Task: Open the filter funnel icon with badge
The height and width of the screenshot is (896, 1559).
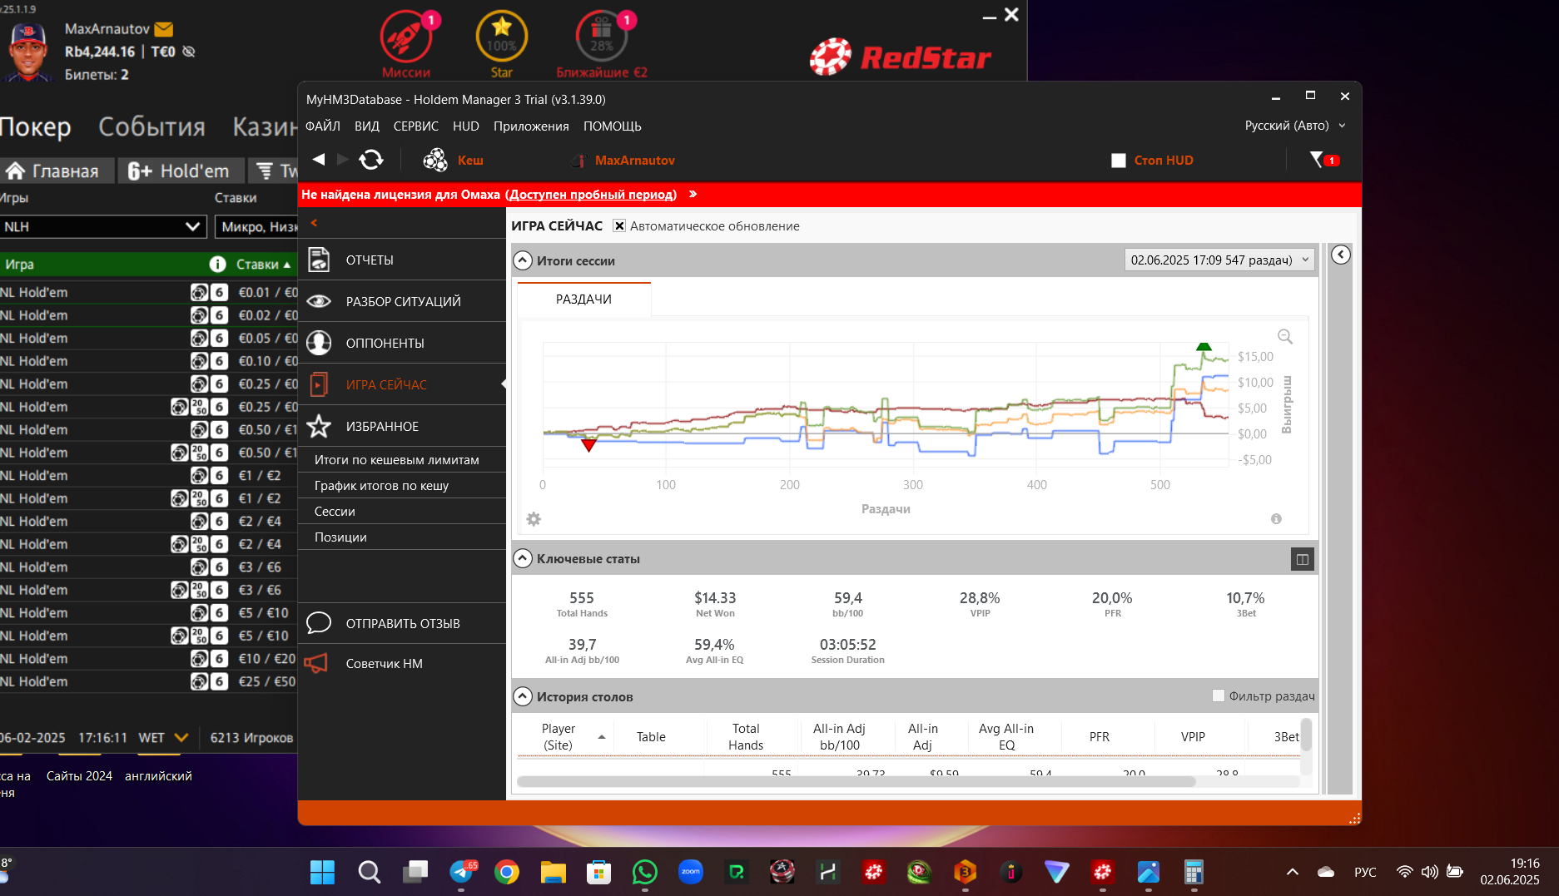Action: [1323, 160]
